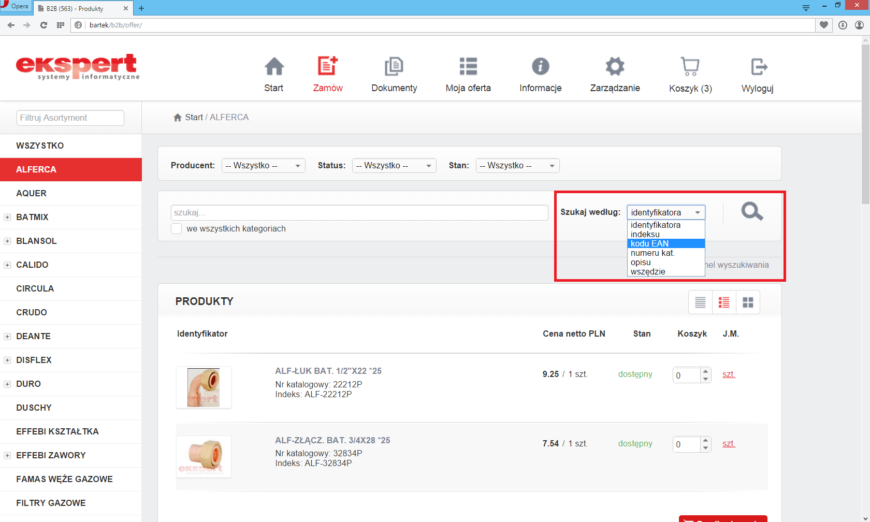
Task: Go back with browser back arrow
Action: click(11, 25)
